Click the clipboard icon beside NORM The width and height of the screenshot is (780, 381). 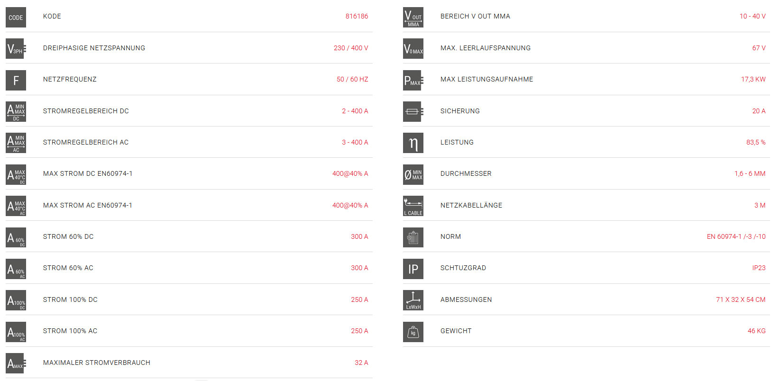(x=413, y=237)
